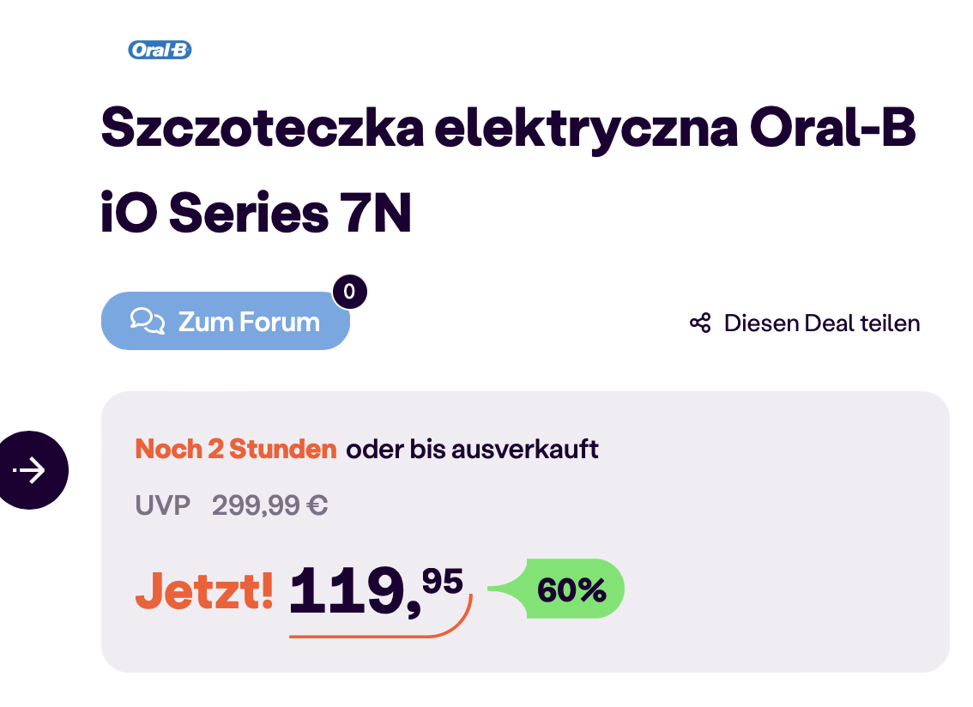Click 'Oral-B' in the product headline
Screen dimensions: 973x707
[x=832, y=128]
